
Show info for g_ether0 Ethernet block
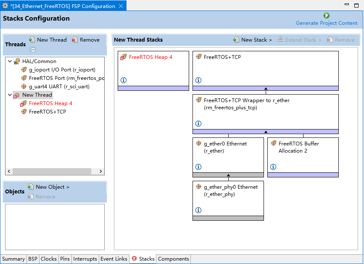198,167
